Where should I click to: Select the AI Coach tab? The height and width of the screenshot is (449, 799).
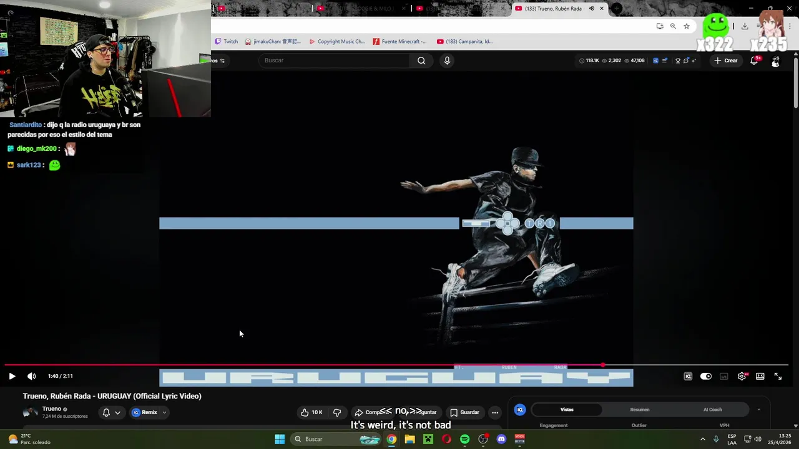pos(713,410)
